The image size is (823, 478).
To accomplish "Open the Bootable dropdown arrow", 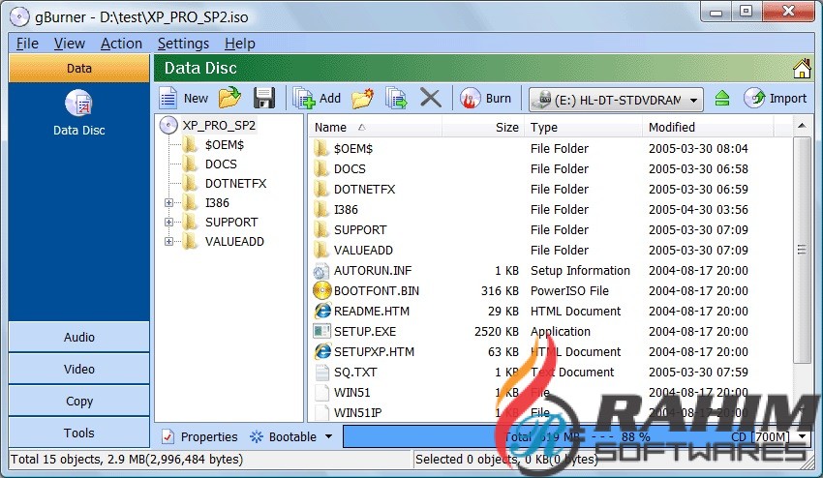I will click(328, 436).
